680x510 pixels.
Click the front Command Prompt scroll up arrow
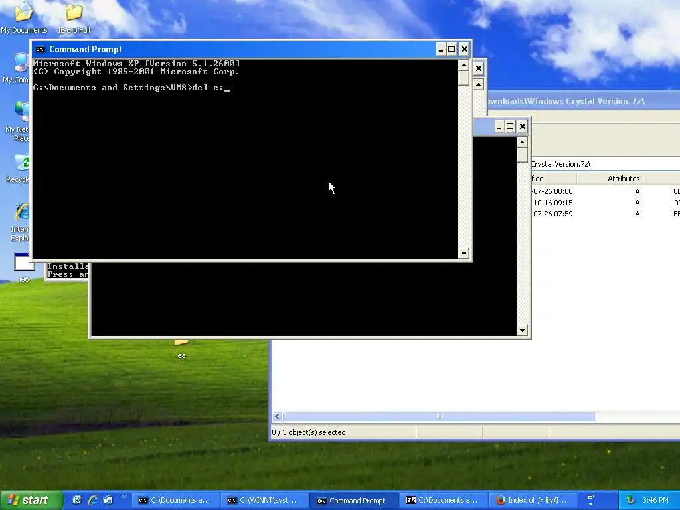464,66
